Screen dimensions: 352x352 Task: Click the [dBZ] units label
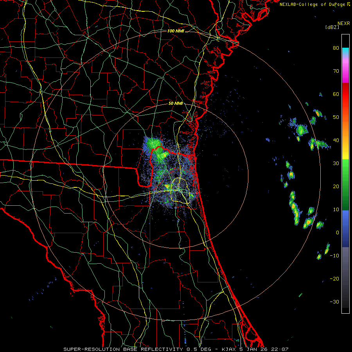click(x=332, y=27)
